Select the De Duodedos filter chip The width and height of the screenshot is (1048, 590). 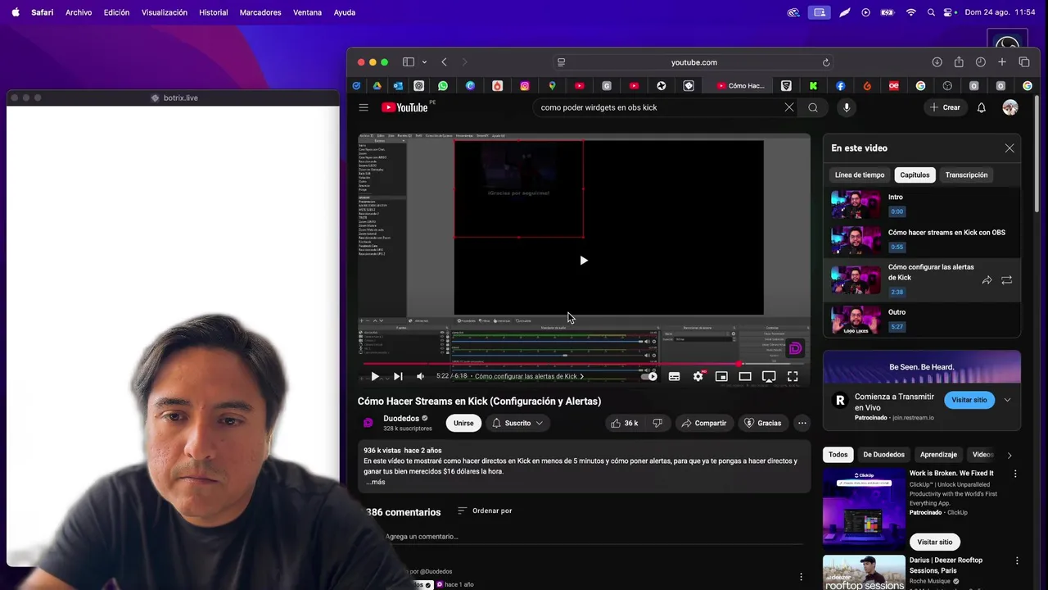pos(883,455)
